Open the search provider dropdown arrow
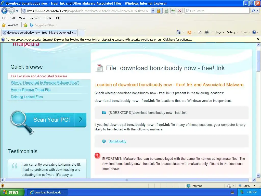 point(257,11)
